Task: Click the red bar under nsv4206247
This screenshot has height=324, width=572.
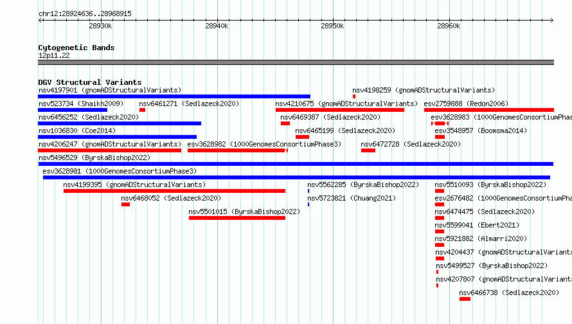Action: (x=109, y=150)
